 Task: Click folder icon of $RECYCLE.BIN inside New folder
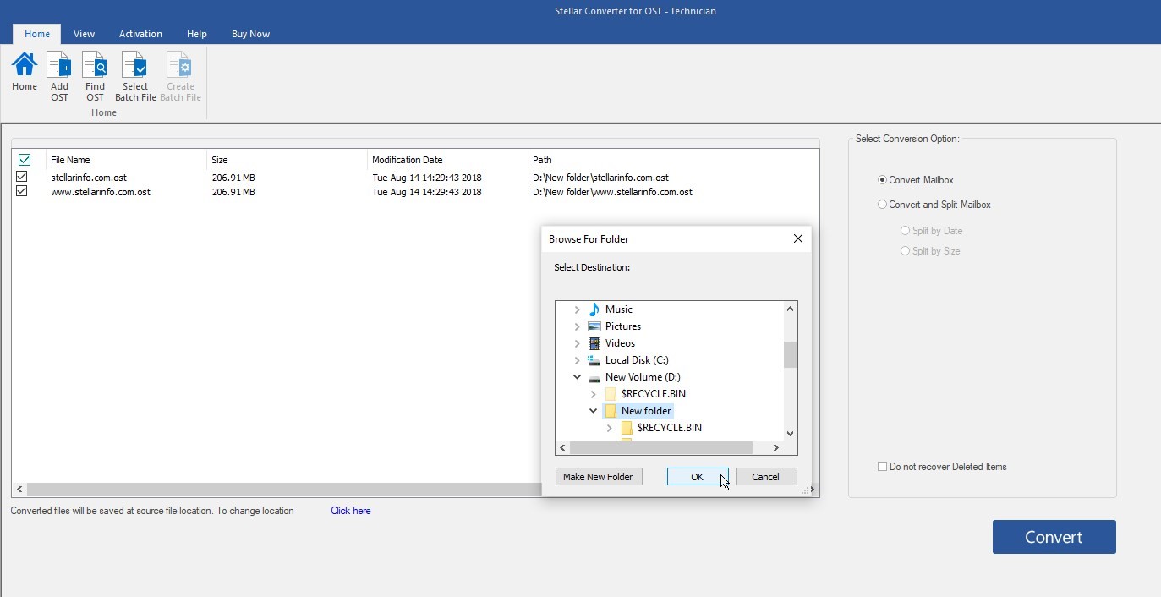point(627,428)
